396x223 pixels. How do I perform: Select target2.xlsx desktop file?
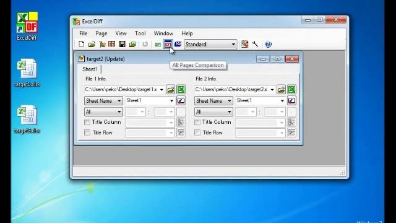[27, 120]
